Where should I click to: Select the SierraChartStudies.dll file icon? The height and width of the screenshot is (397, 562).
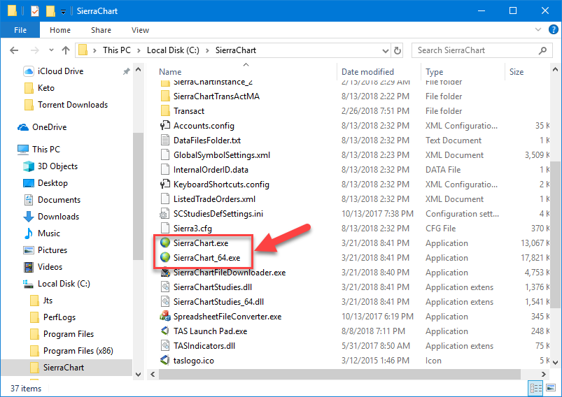click(165, 287)
